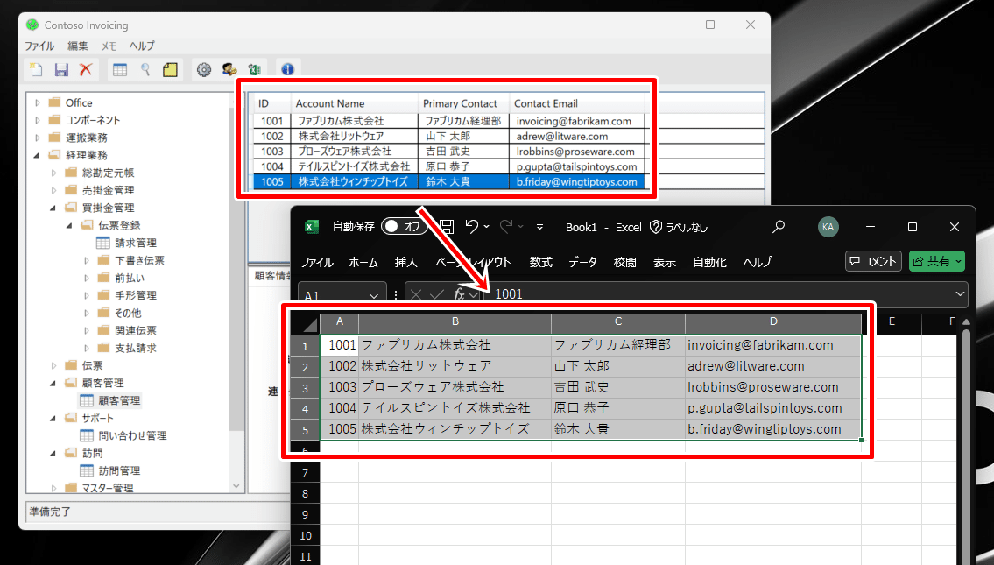This screenshot has height=565, width=994.
Task: Switch to the 自動化 tab in Excel
Action: click(709, 262)
